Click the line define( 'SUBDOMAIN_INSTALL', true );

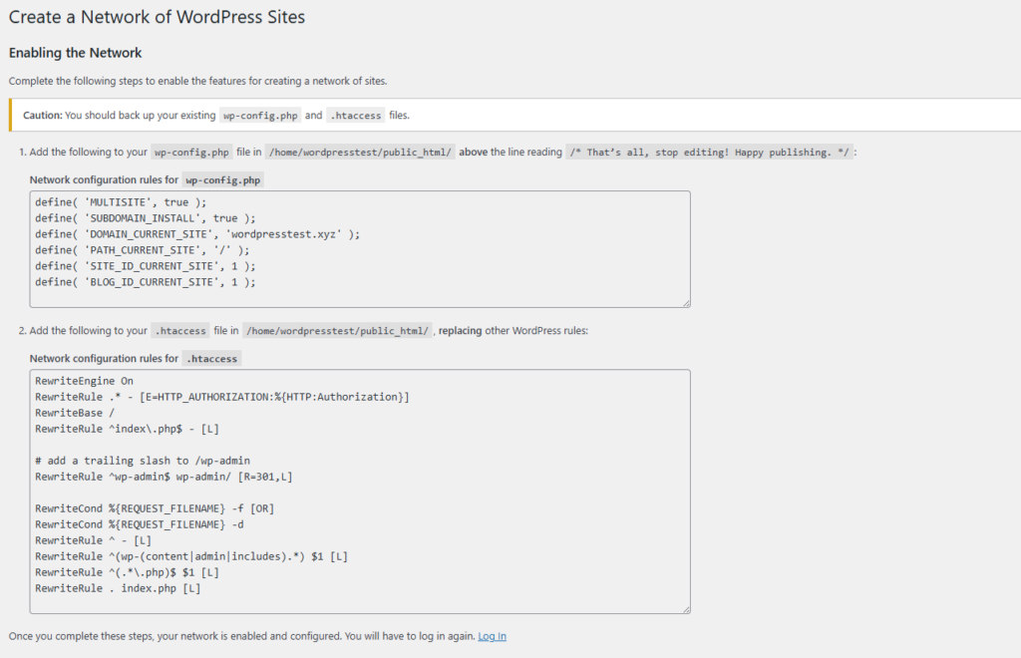[146, 218]
